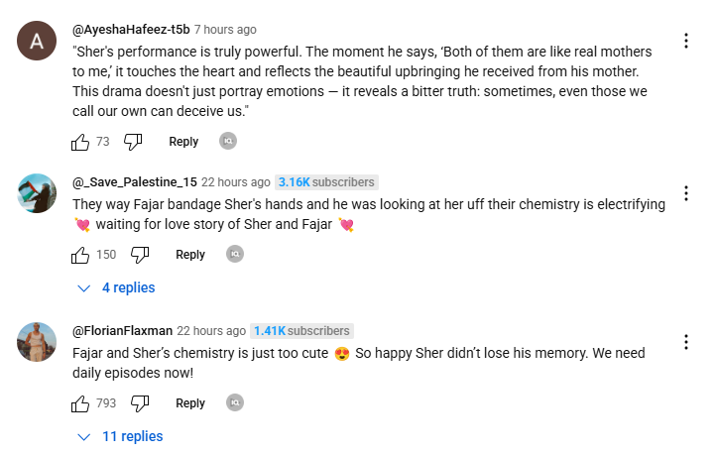Dislike FlorianFlaxman's comment
Image resolution: width=718 pixels, height=454 pixels.
(x=140, y=403)
